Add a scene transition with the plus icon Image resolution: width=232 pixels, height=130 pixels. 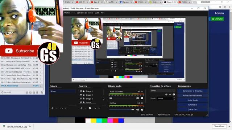tap(166, 95)
